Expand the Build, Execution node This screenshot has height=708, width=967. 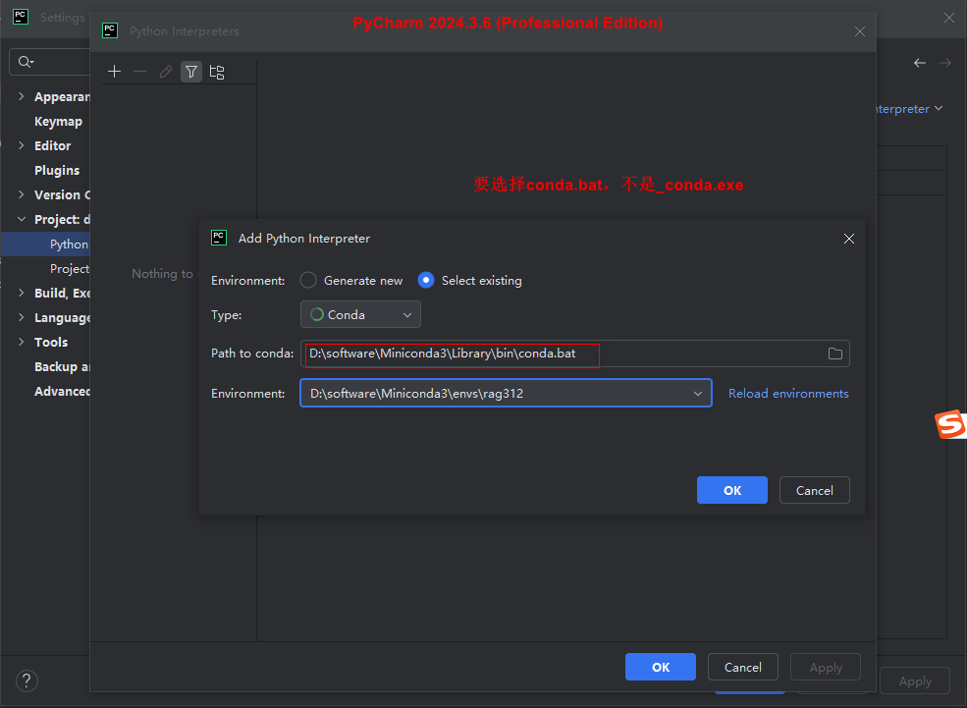[22, 293]
